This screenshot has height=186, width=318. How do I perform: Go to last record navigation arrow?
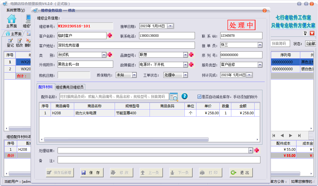(299, 136)
